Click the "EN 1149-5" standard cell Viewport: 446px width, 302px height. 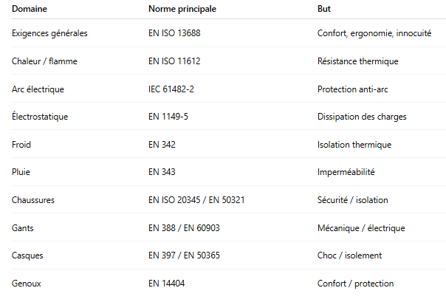168,117
